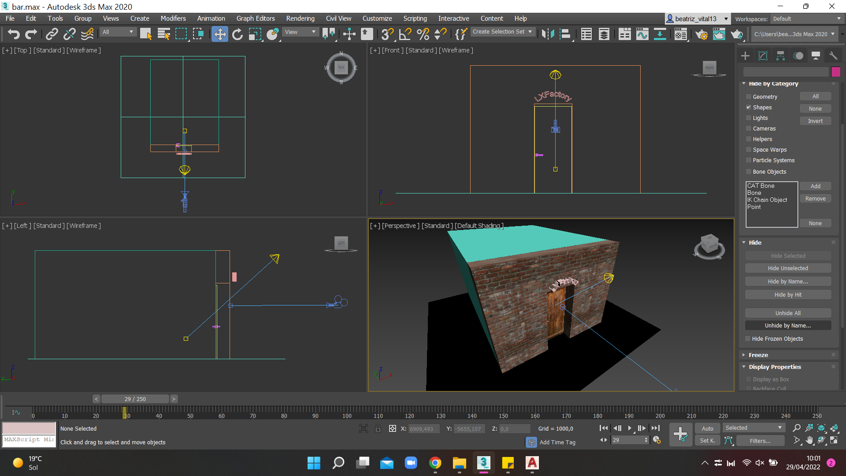The image size is (846, 476).
Task: Enable the Bone Objects checkbox
Action: (748, 171)
